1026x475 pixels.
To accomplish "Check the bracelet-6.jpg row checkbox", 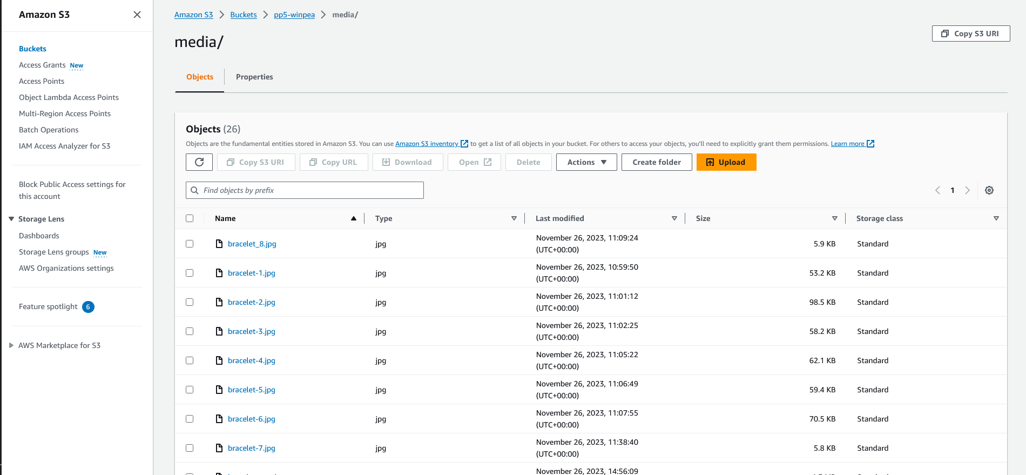I will (190, 419).
